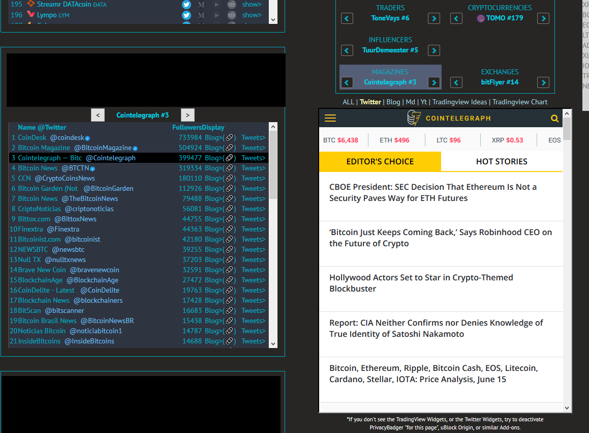Click Cointelegraph panel scrollbar up arrow
This screenshot has width=589, height=433.
[567, 113]
